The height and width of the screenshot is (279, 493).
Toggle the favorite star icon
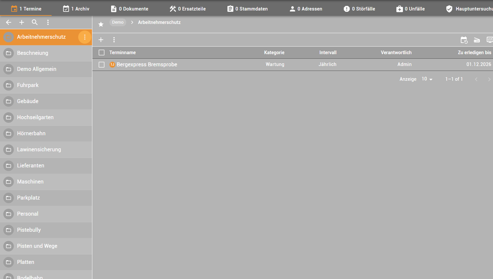[101, 24]
